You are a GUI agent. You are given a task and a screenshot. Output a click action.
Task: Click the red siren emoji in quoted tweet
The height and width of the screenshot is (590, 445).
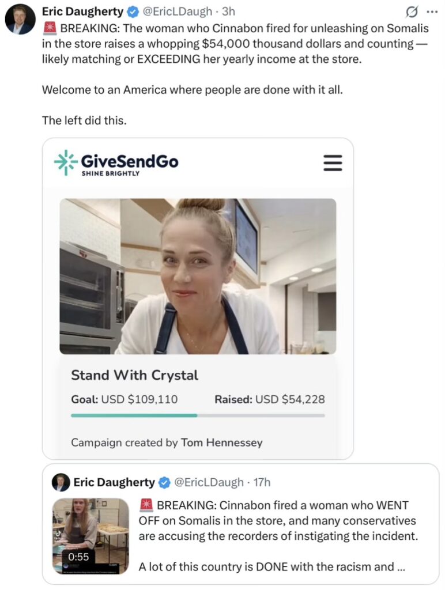click(146, 505)
